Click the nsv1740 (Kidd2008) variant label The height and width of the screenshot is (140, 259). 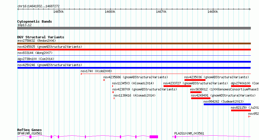coord(96,71)
